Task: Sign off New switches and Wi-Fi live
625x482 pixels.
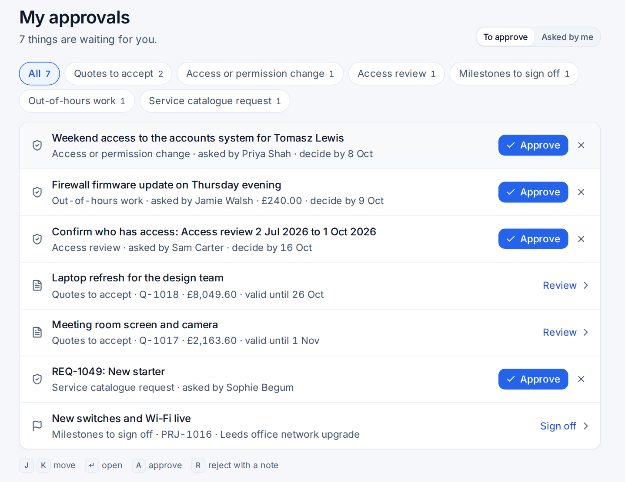Action: (564, 426)
